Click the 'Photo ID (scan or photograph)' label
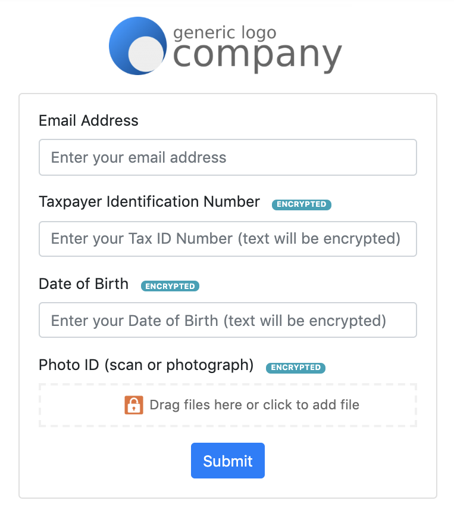 click(146, 365)
